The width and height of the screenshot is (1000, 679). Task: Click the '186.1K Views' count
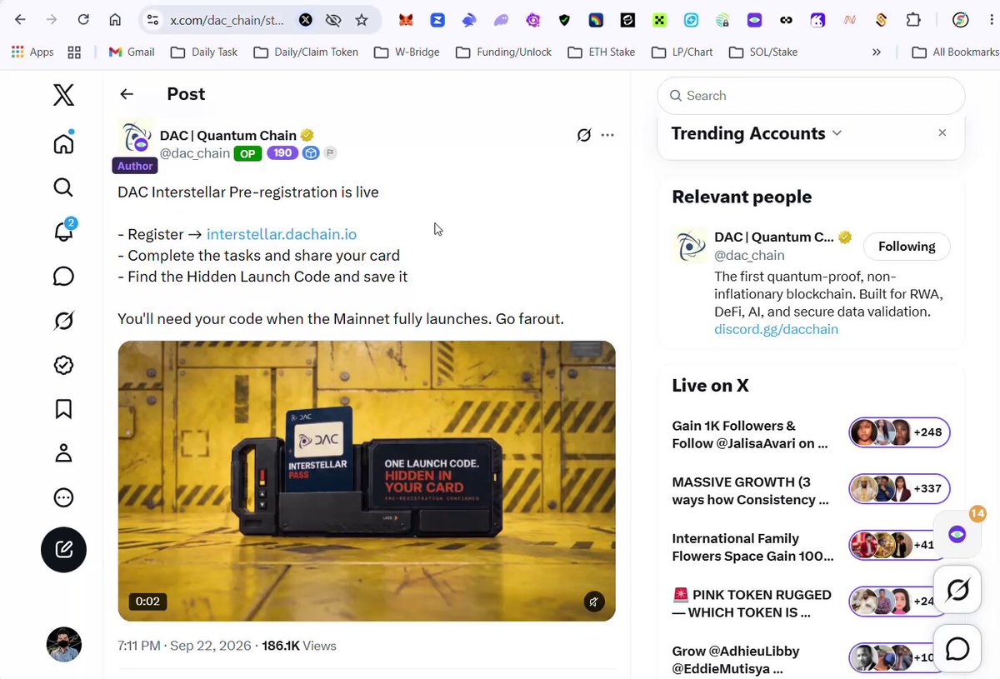click(x=299, y=646)
